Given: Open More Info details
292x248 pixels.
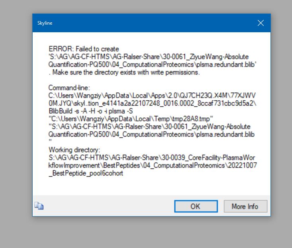Looking at the screenshot, I should coord(245,206).
